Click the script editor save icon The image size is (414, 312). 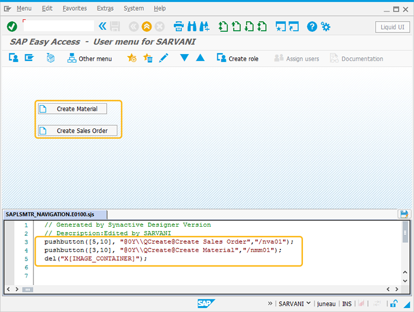click(404, 214)
